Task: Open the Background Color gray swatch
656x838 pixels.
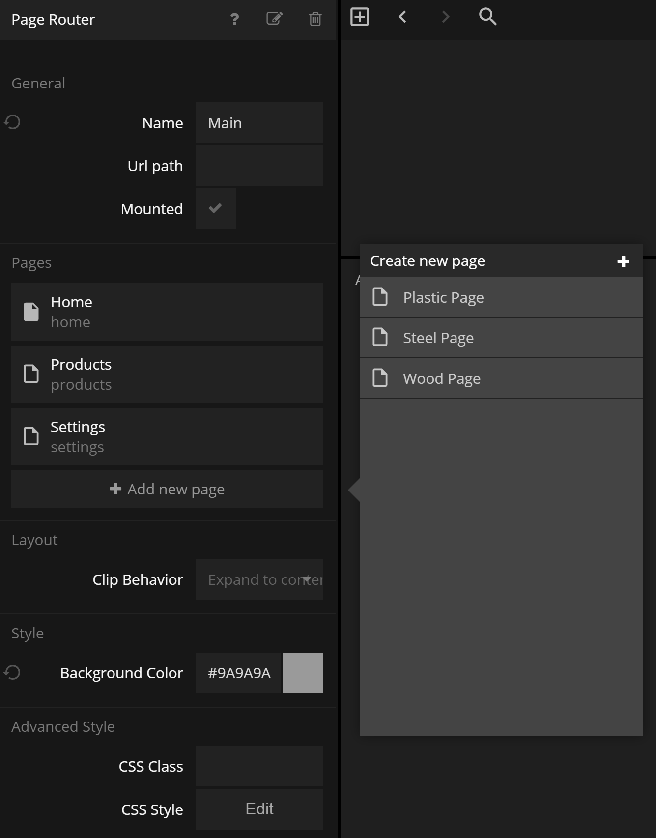Action: (303, 673)
